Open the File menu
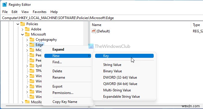This screenshot has width=203, height=109. 5,12
